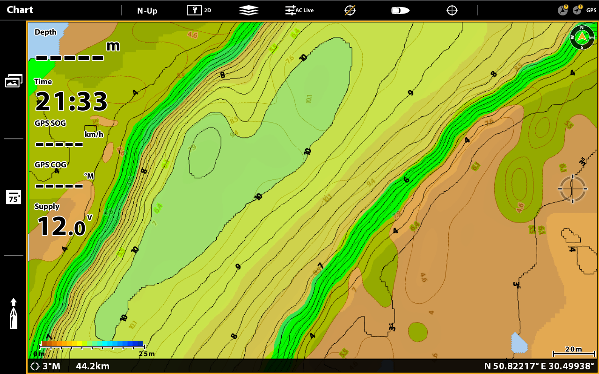599x374 pixels.
Task: Click the crosshair cursor icon in top bar
Action: (x=452, y=10)
